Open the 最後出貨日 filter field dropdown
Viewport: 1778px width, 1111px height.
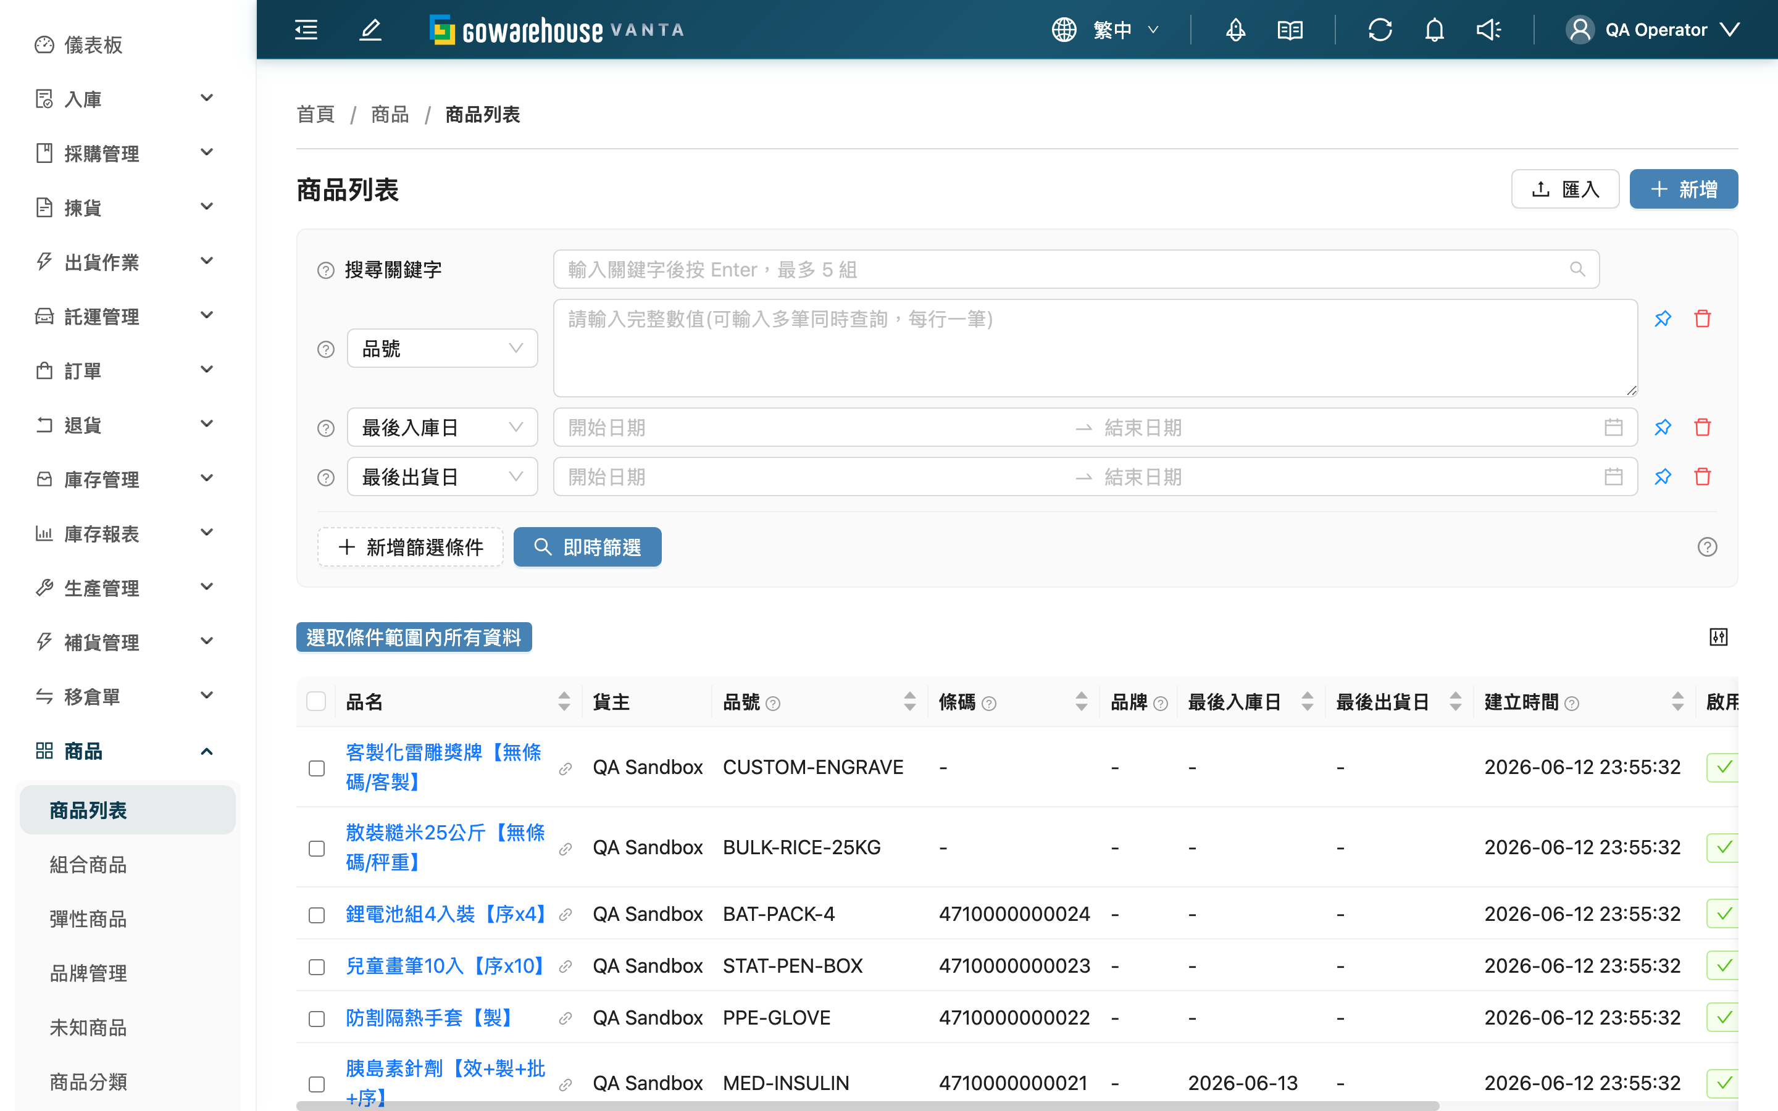442,477
